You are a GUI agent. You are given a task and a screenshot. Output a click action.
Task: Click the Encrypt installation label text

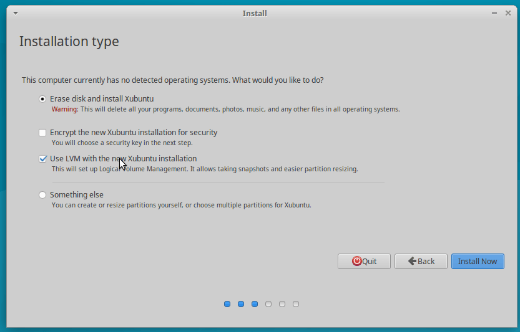click(x=134, y=133)
